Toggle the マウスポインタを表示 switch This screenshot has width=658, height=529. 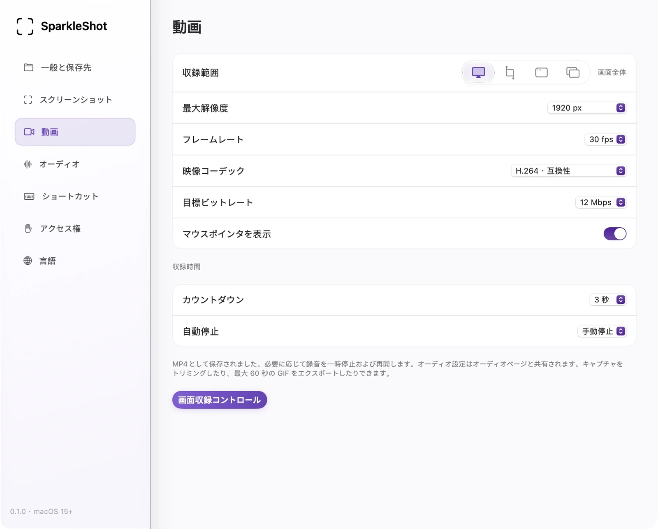pos(615,234)
